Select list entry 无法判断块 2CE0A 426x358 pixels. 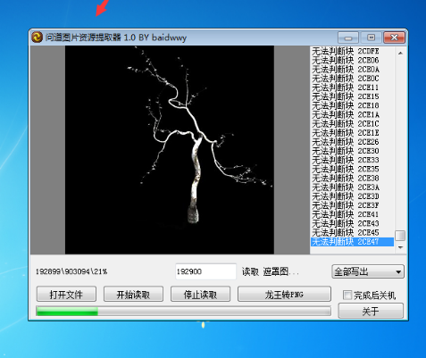352,70
